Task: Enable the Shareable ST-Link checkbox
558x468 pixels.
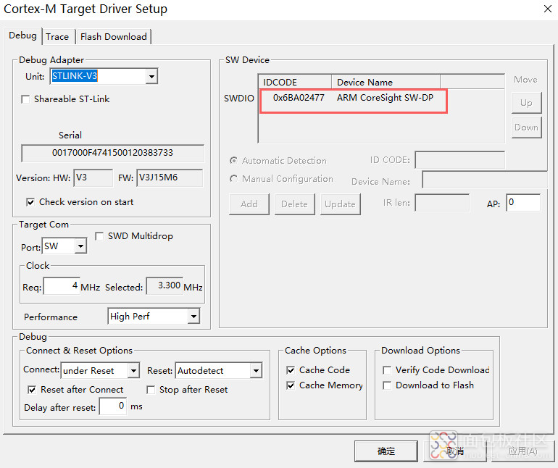Action: point(26,99)
